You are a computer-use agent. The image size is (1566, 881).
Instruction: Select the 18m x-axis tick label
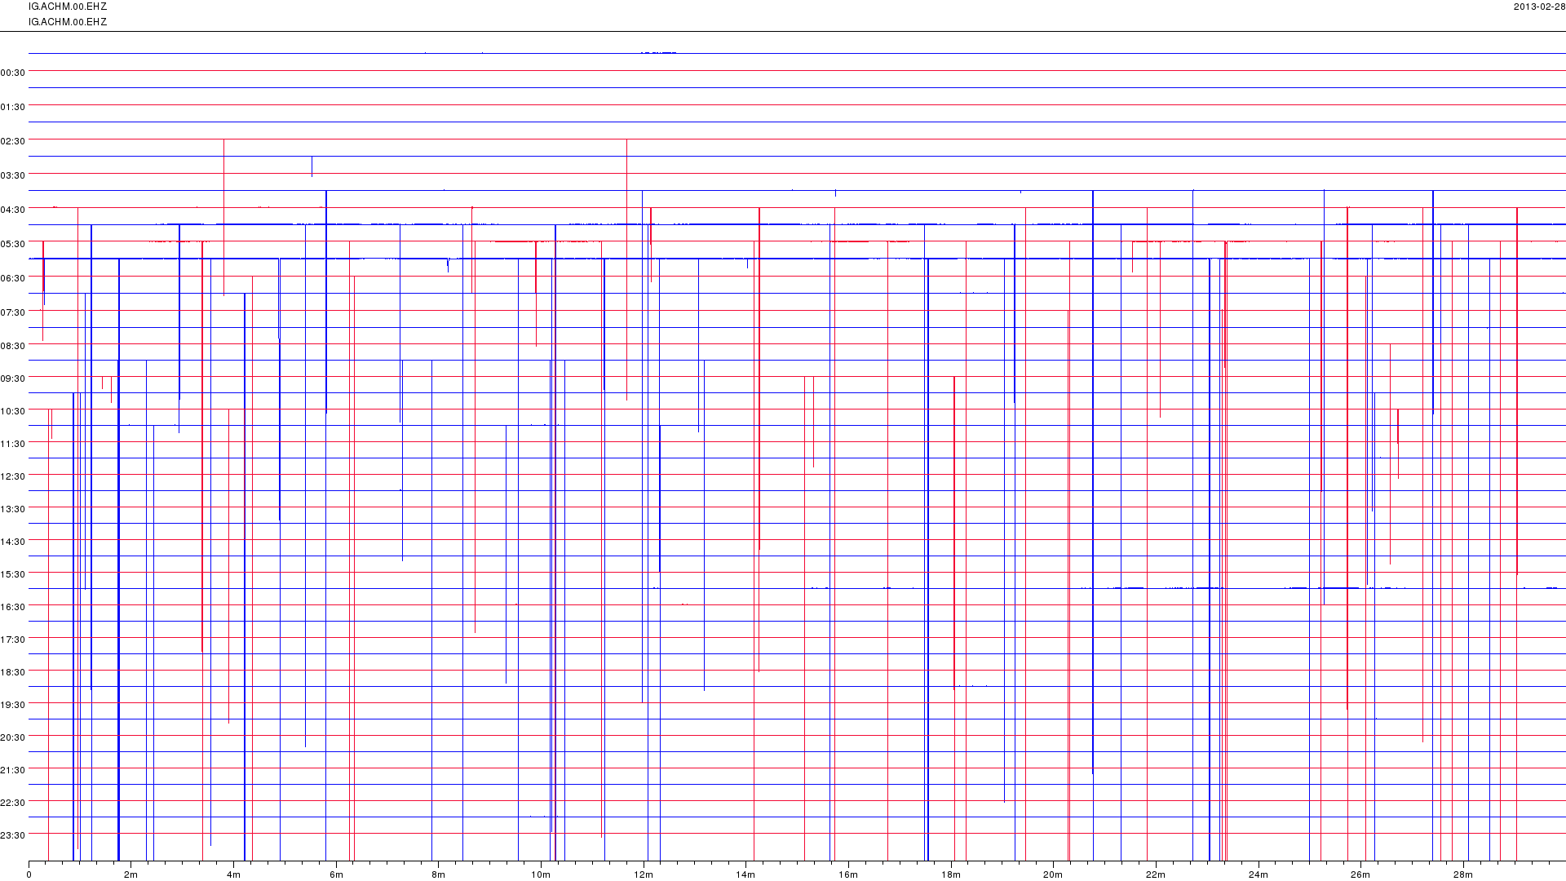(x=951, y=875)
